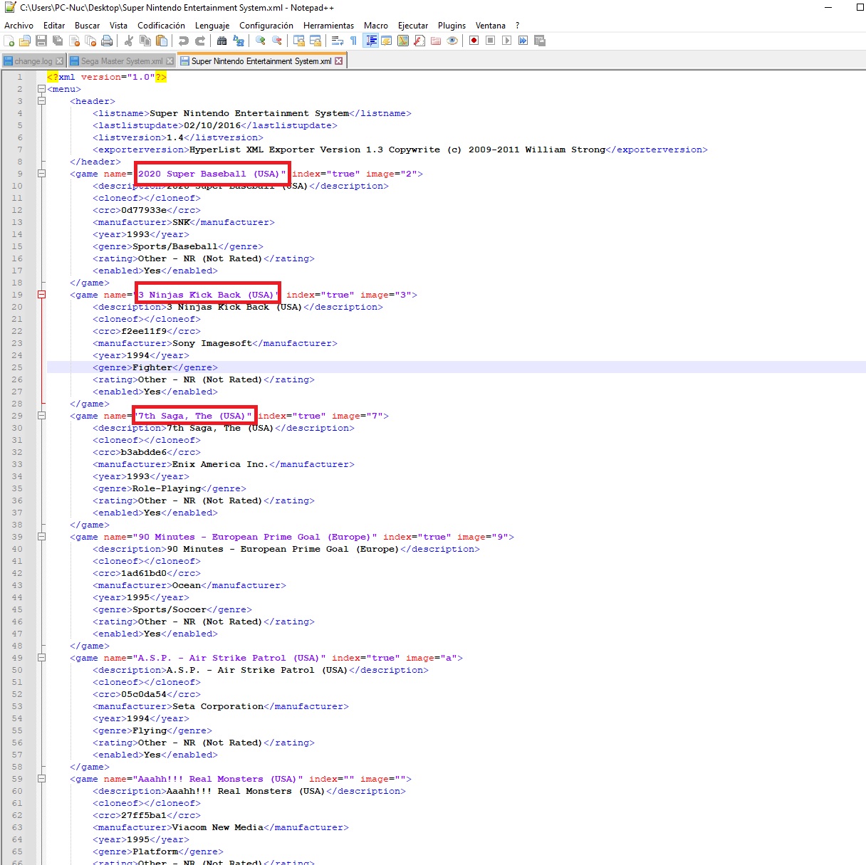Screen dimensions: 866x865
Task: Click manufacturer text Enix America Inc.
Action: (x=221, y=464)
